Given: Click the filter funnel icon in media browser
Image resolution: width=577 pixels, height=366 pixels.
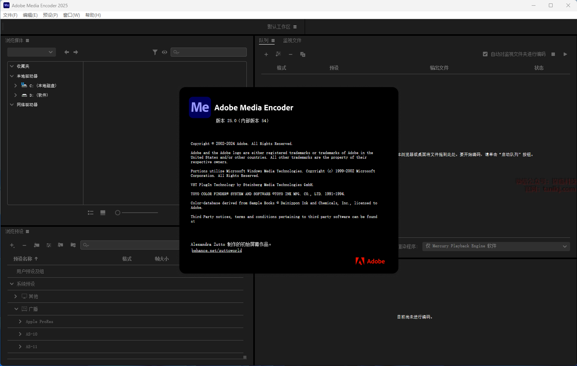Looking at the screenshot, I should click(155, 52).
